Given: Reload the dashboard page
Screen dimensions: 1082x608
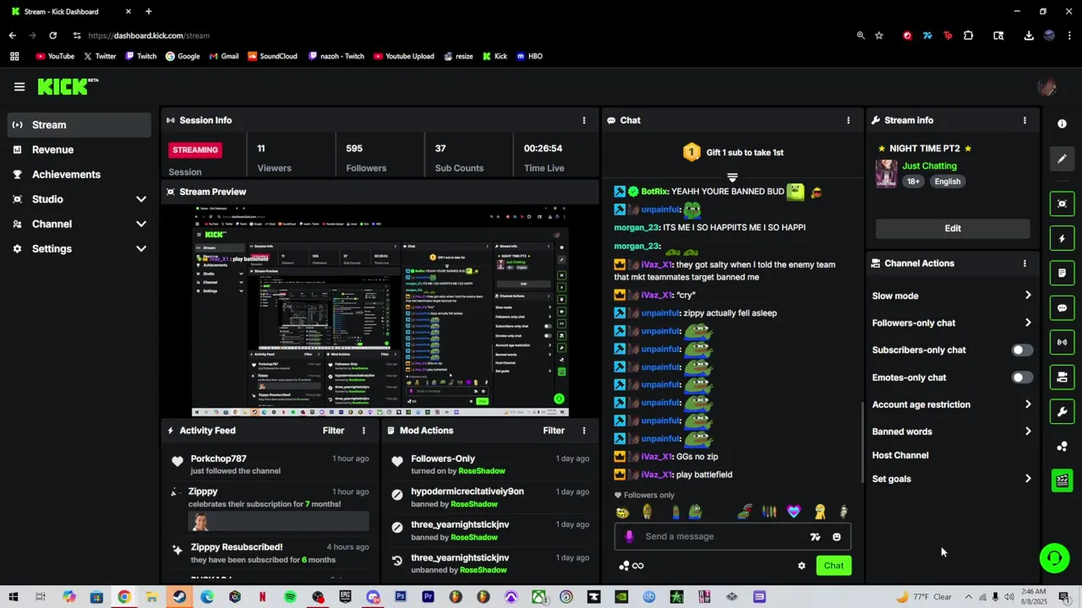Looking at the screenshot, I should pyautogui.click(x=52, y=35).
